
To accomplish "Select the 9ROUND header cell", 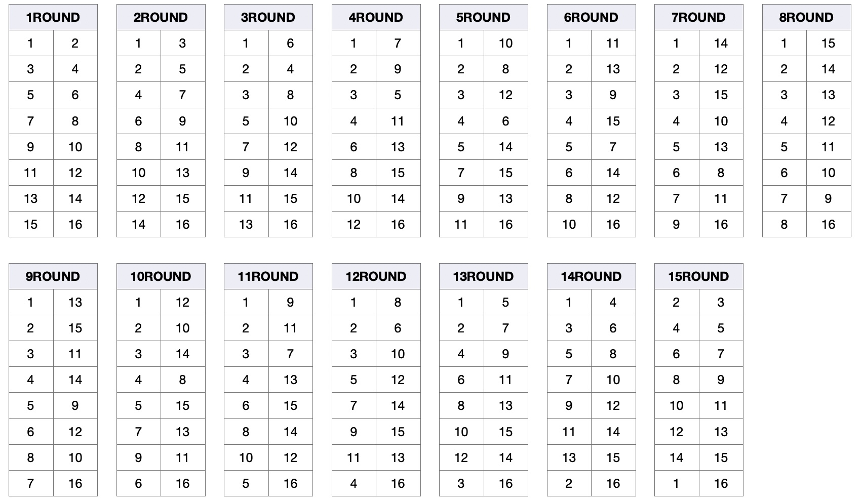I will click(x=53, y=276).
